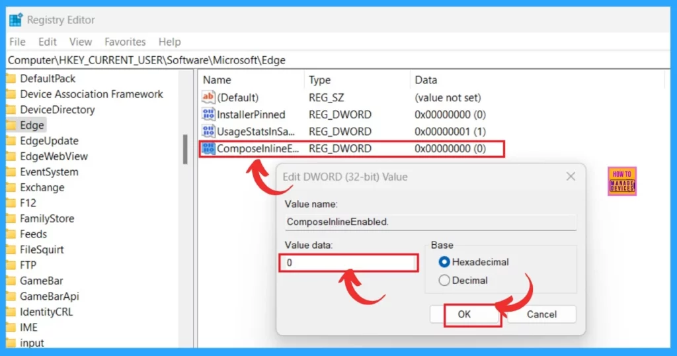Viewport: 677px width, 356px height.
Task: Select the InstallerPinned DWORD icon
Action: [208, 114]
